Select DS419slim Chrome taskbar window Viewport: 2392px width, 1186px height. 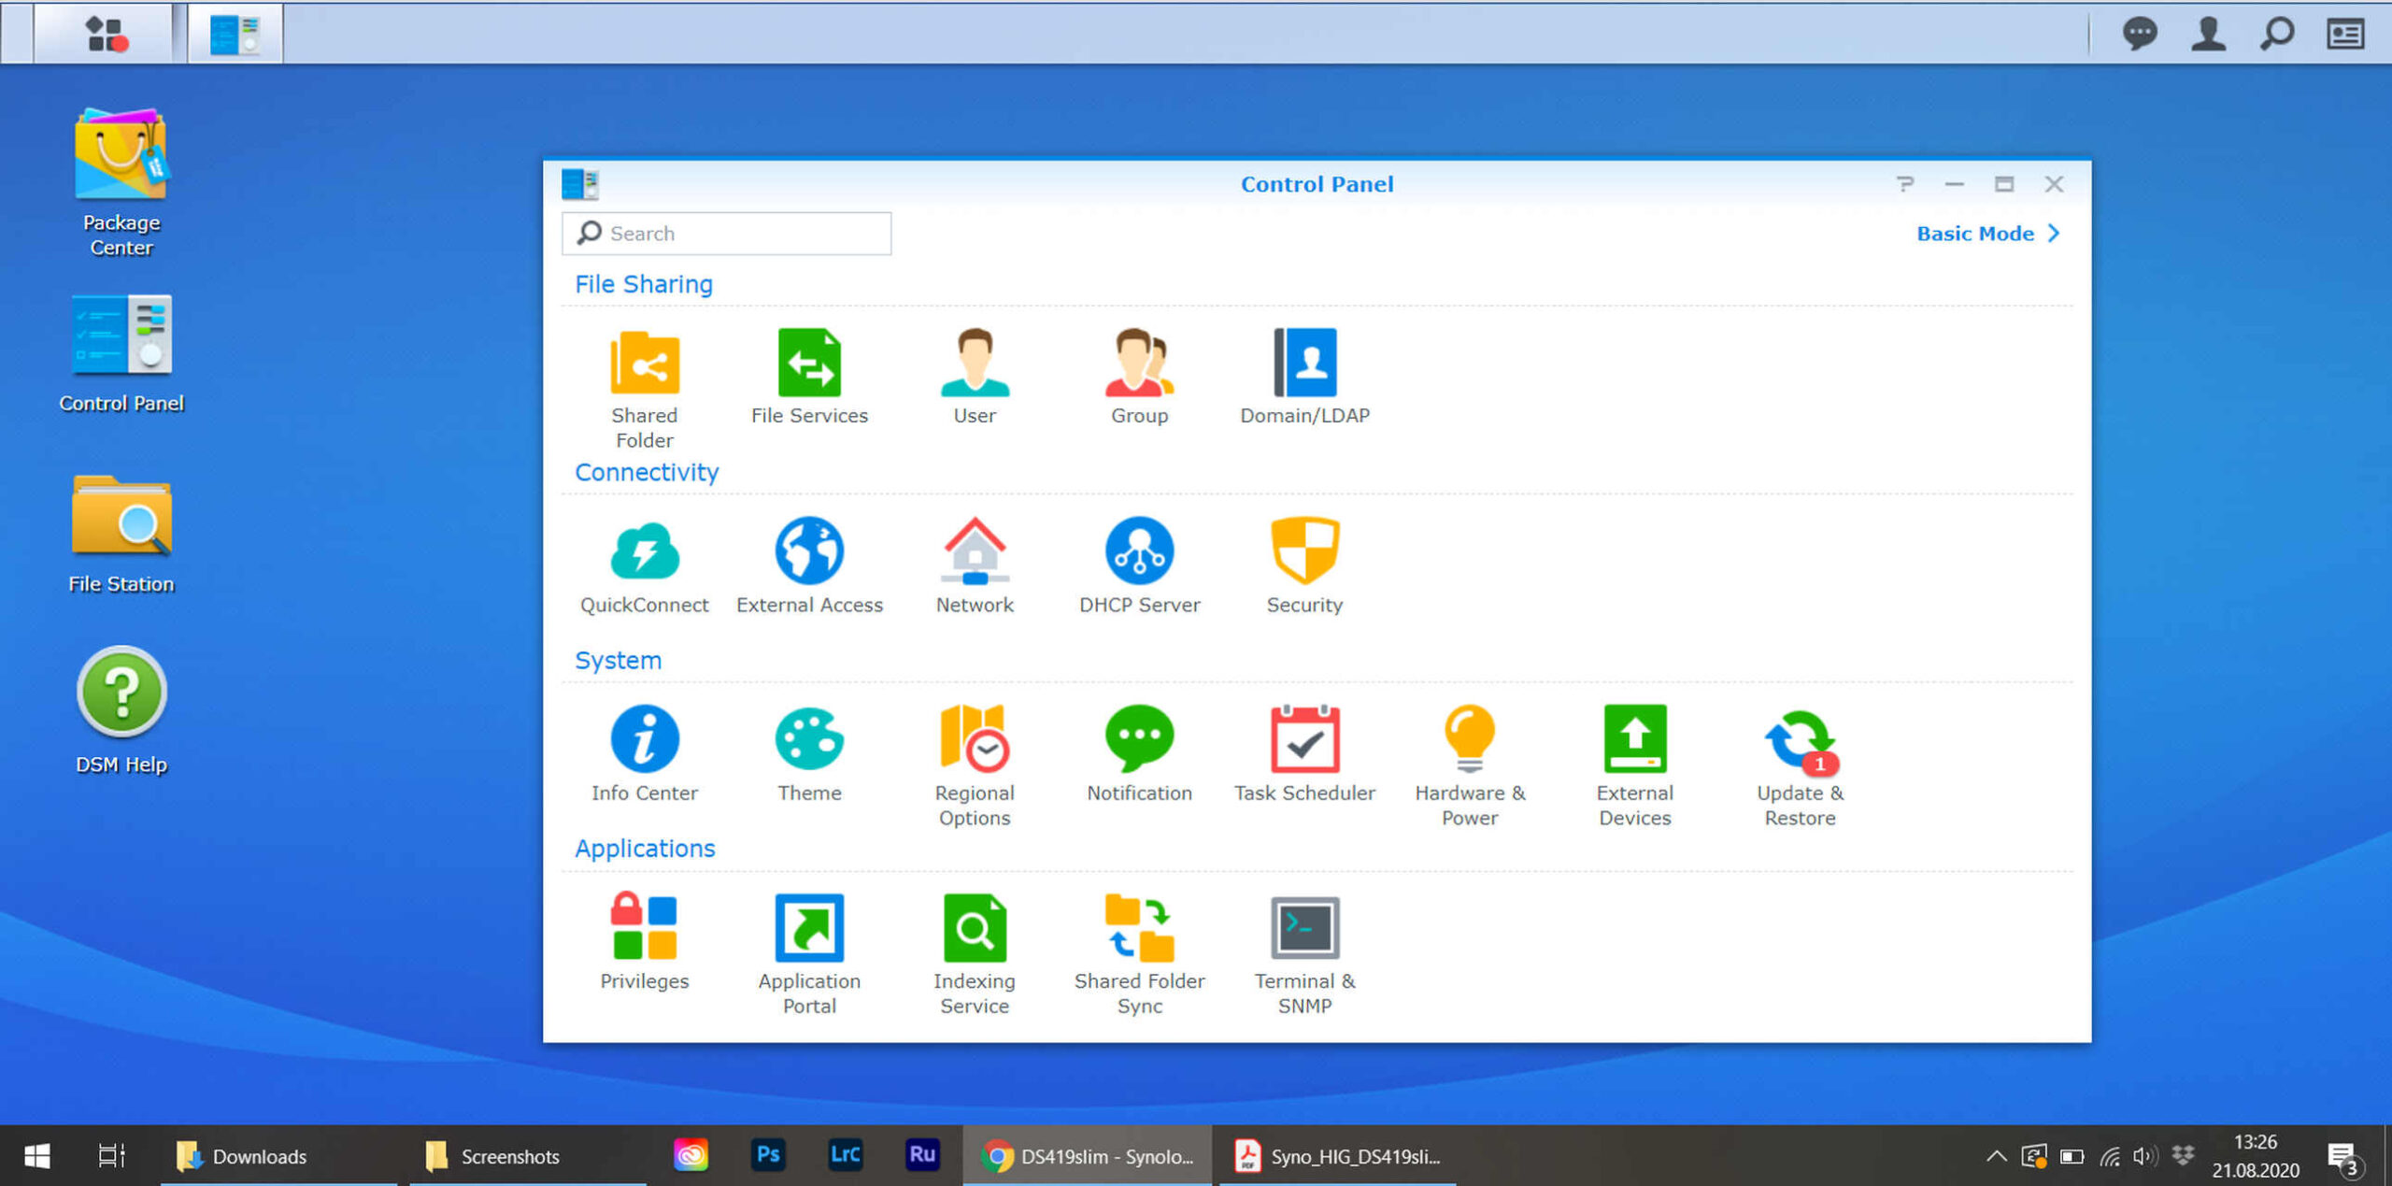(1088, 1155)
